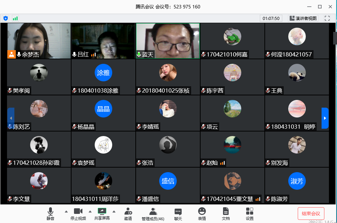337x223 pixels.
Task: Click the green mic icon of 蓝天
Action: (x=139, y=54)
